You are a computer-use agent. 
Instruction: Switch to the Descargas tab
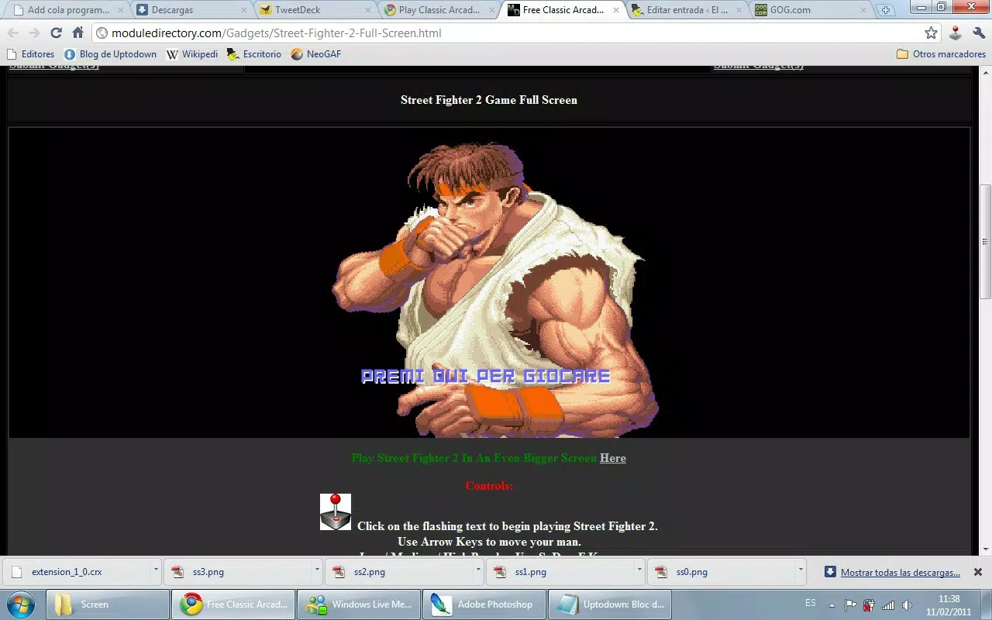(191, 10)
